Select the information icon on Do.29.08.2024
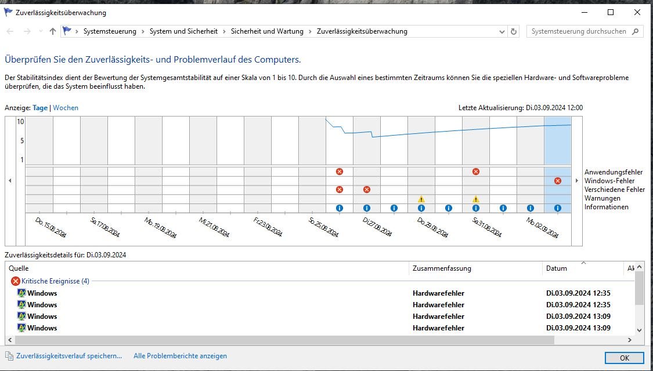 point(421,208)
